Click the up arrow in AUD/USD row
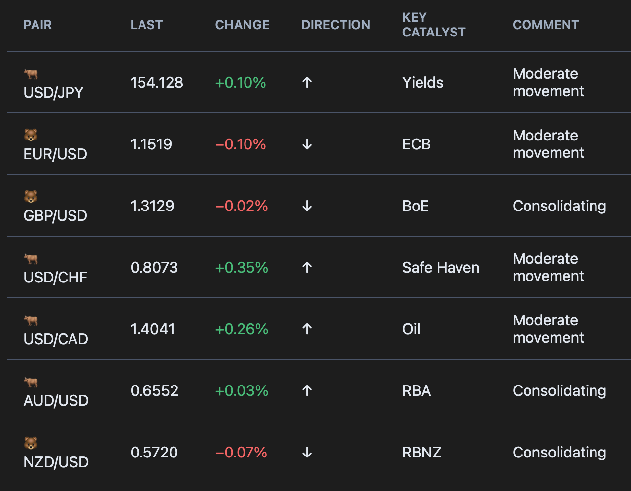This screenshot has width=631, height=491. coord(307,390)
